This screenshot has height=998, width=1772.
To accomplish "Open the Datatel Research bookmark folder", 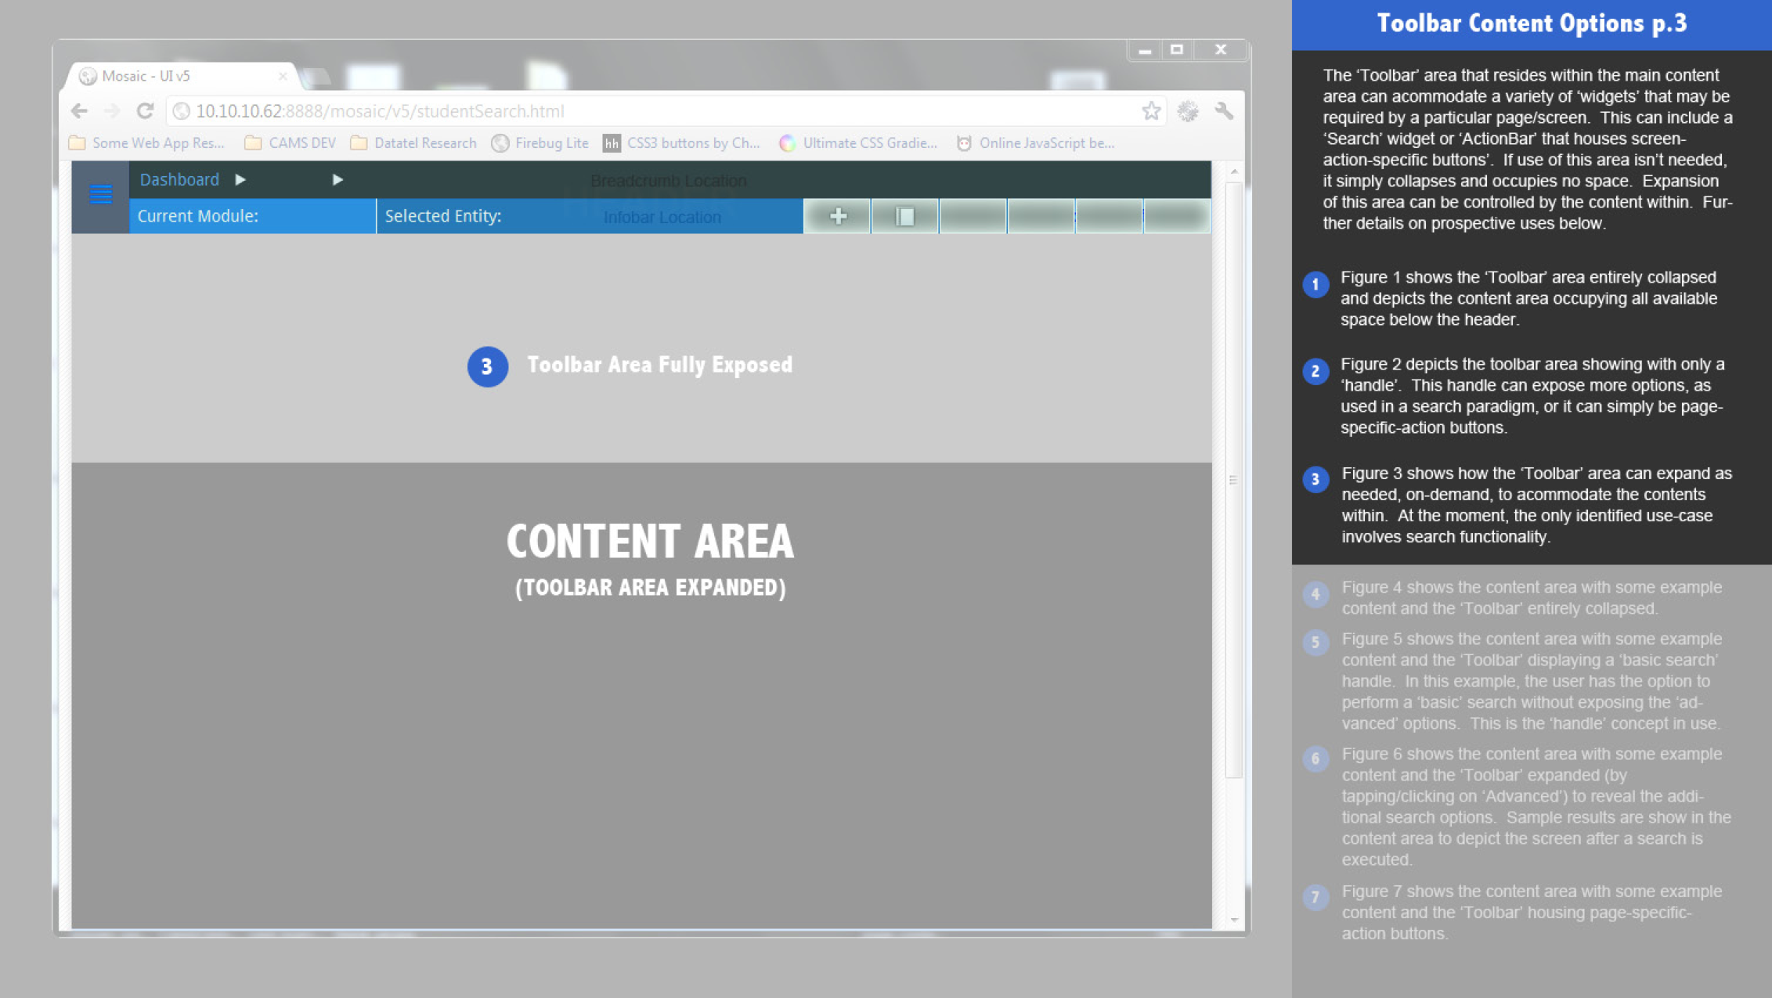I will coord(414,143).
